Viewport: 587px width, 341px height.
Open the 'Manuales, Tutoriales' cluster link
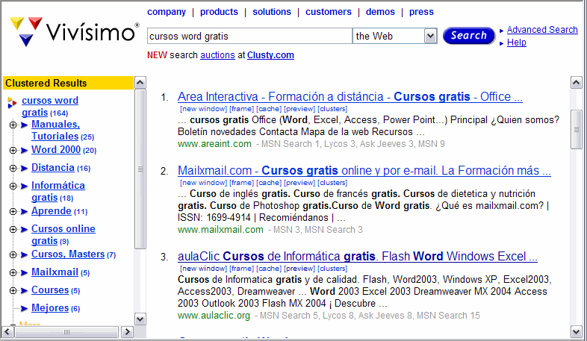coord(55,130)
